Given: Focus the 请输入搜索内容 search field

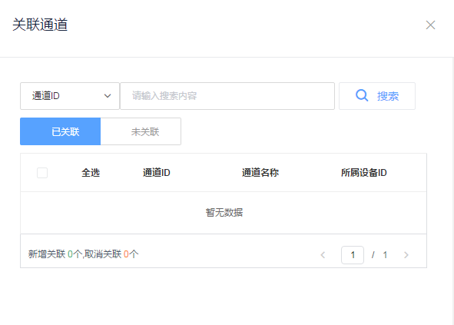Looking at the screenshot, I should [x=227, y=96].
